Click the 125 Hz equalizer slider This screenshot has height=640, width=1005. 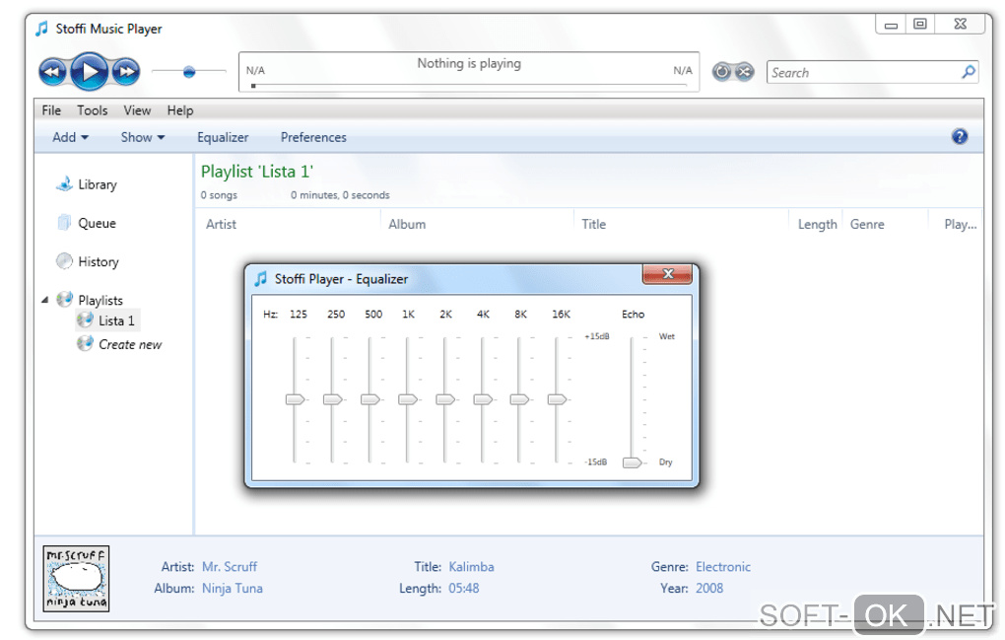click(x=296, y=399)
